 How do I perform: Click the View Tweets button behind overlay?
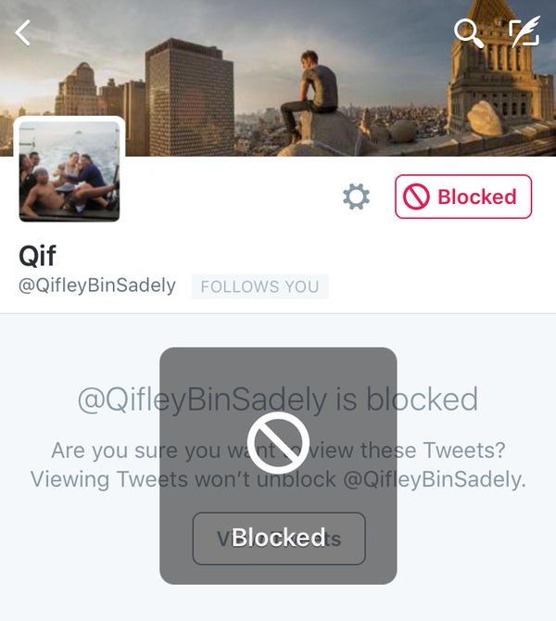pos(279,539)
